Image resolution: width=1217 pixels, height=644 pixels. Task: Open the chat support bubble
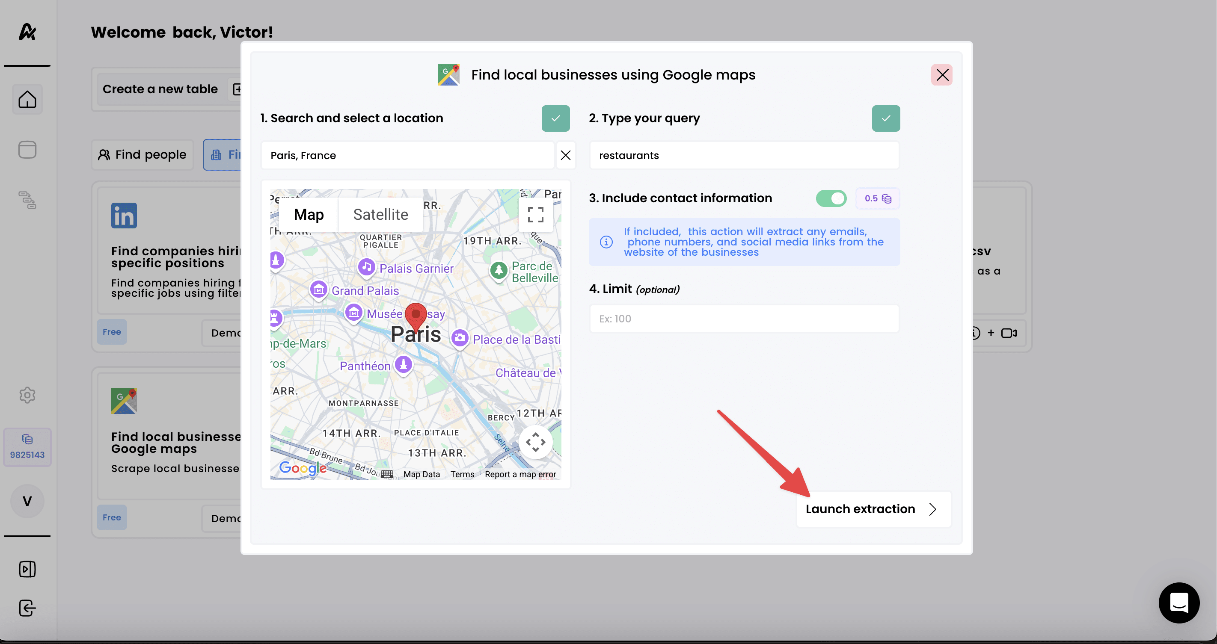pyautogui.click(x=1179, y=603)
